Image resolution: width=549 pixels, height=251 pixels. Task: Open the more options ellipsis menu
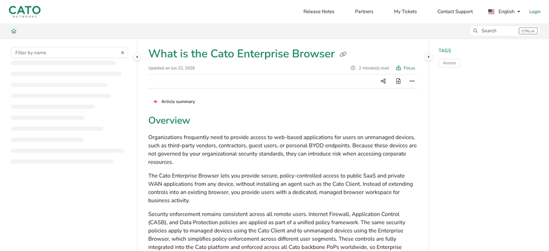click(x=412, y=81)
